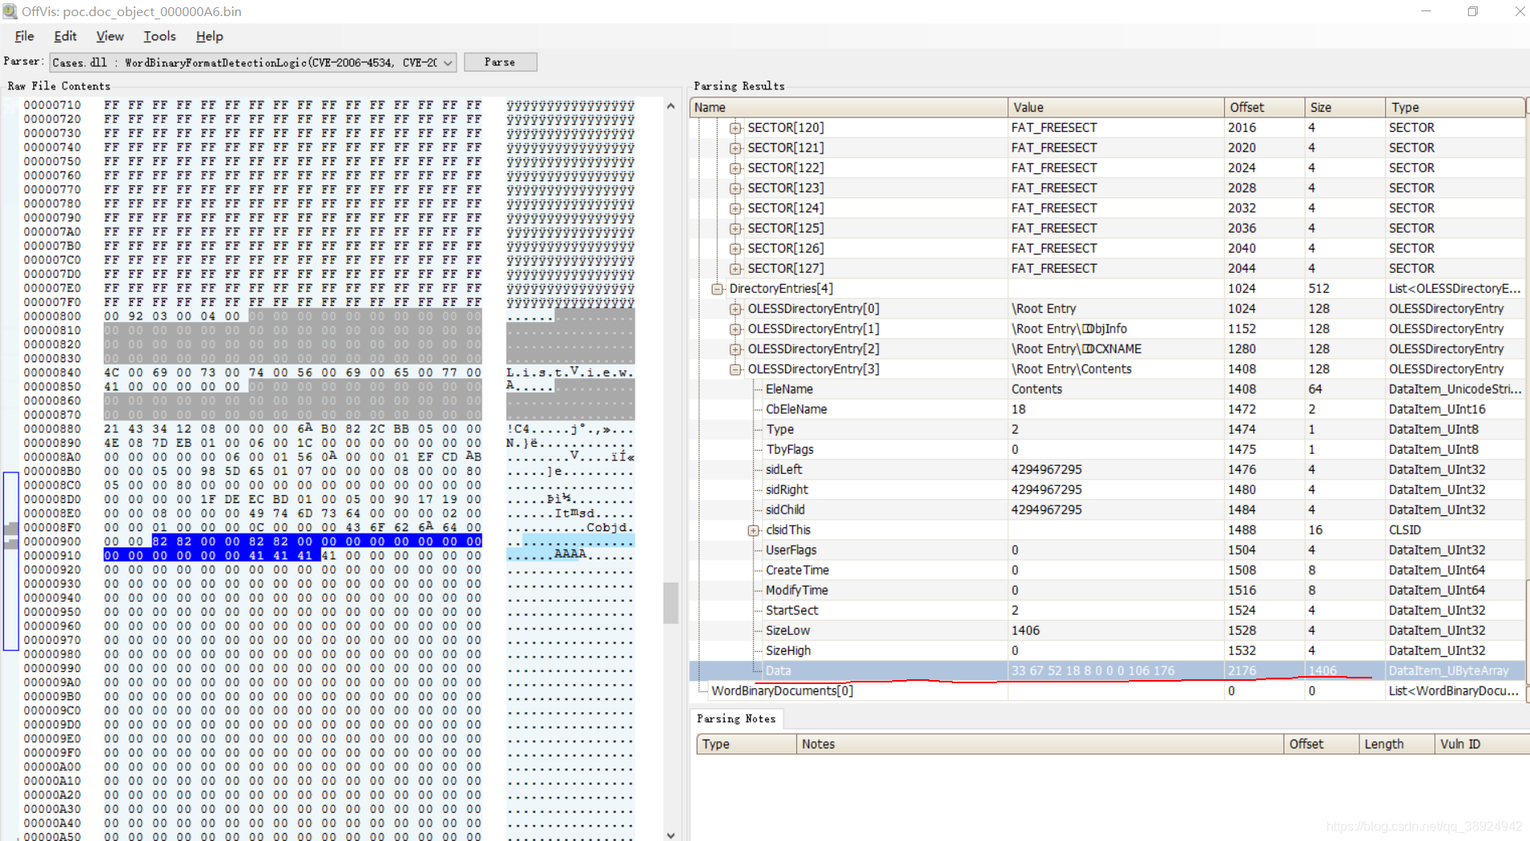Select the CreateTime row
The image size is (1530, 841).
pyautogui.click(x=1107, y=571)
